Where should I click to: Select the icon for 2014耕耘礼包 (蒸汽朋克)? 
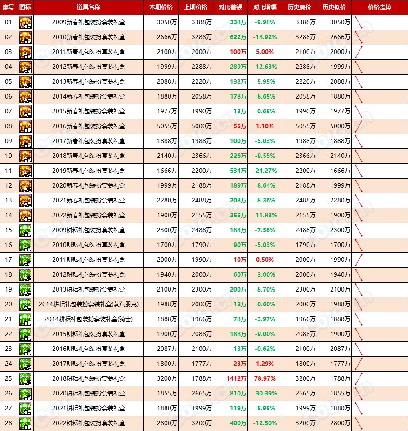(25, 305)
